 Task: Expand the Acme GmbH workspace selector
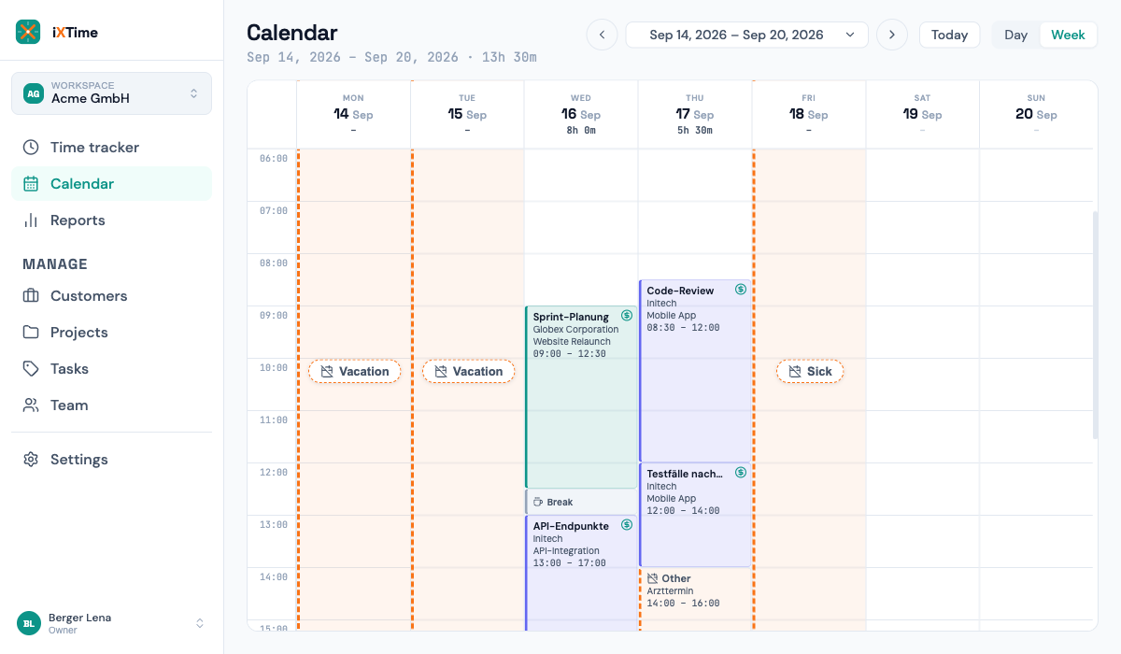click(x=111, y=93)
